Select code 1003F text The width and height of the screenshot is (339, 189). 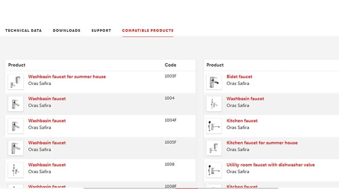(x=171, y=76)
